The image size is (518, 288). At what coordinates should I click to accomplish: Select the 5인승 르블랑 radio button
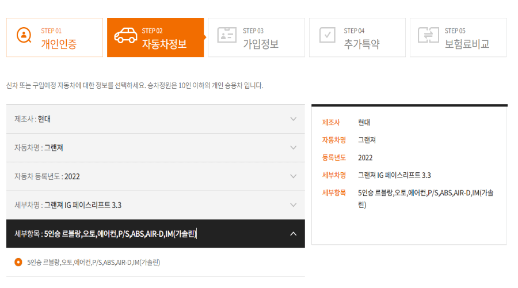(x=18, y=262)
